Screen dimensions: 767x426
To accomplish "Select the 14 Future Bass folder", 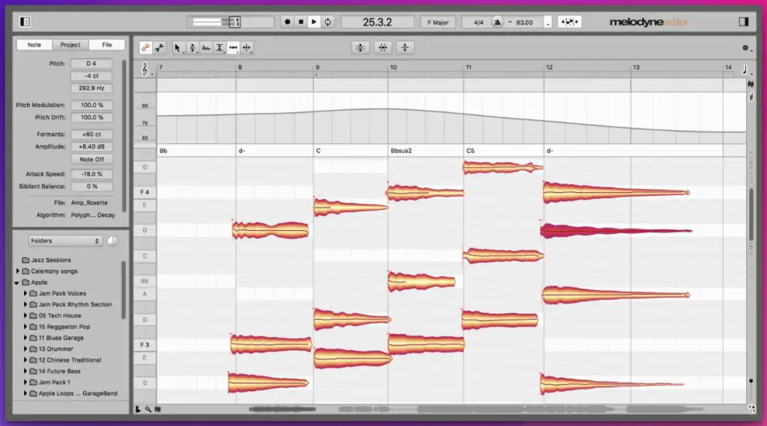I will pos(60,371).
